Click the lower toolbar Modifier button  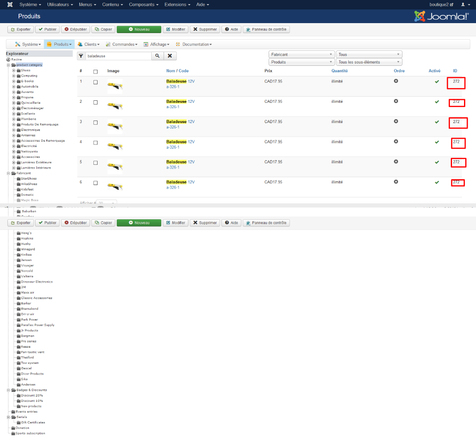click(176, 223)
